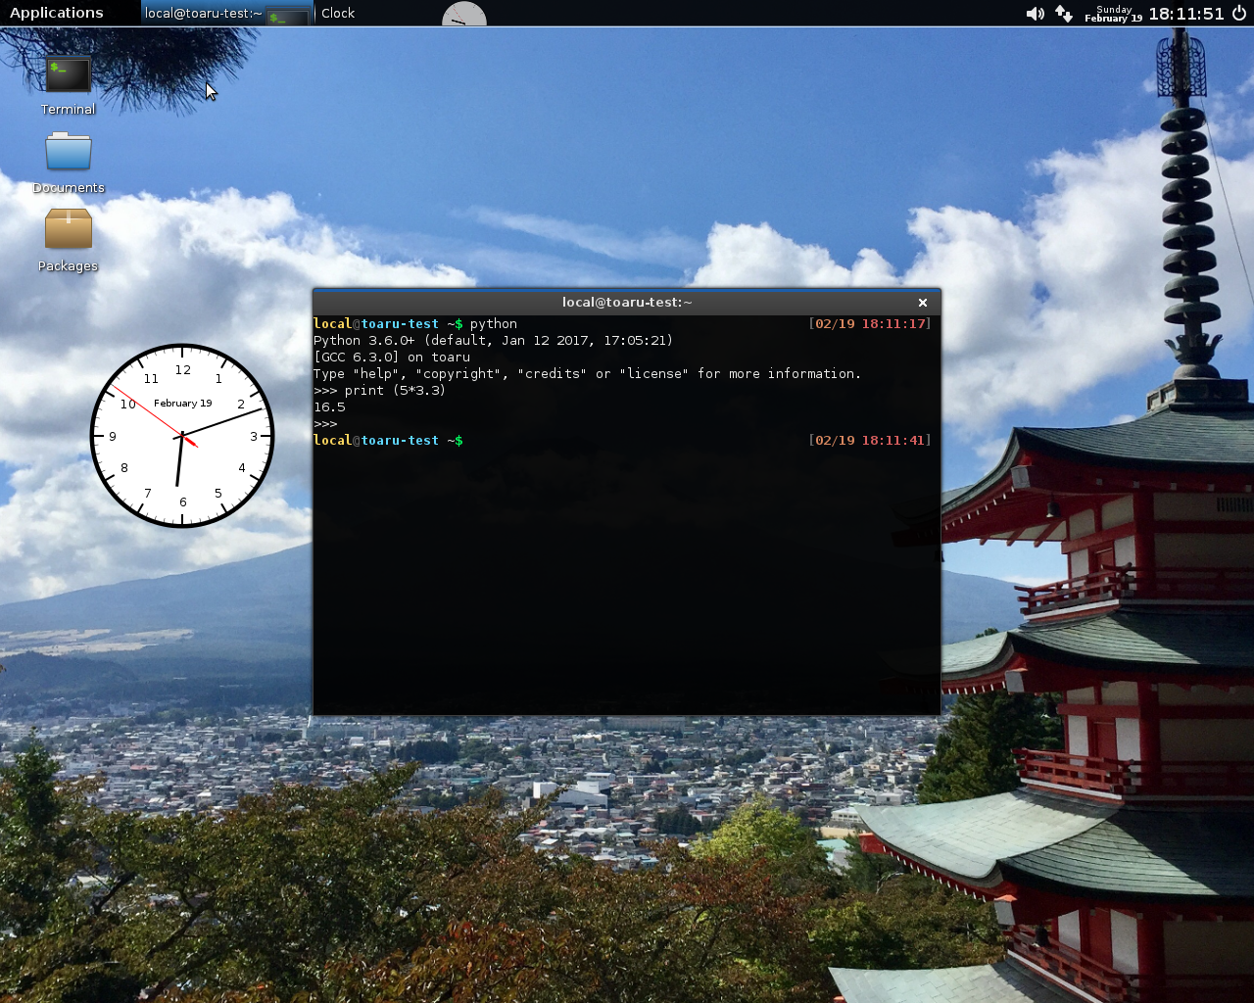This screenshot has height=1003, width=1254.
Task: Click the "print (5*3.3)" statement
Action: pos(395,391)
